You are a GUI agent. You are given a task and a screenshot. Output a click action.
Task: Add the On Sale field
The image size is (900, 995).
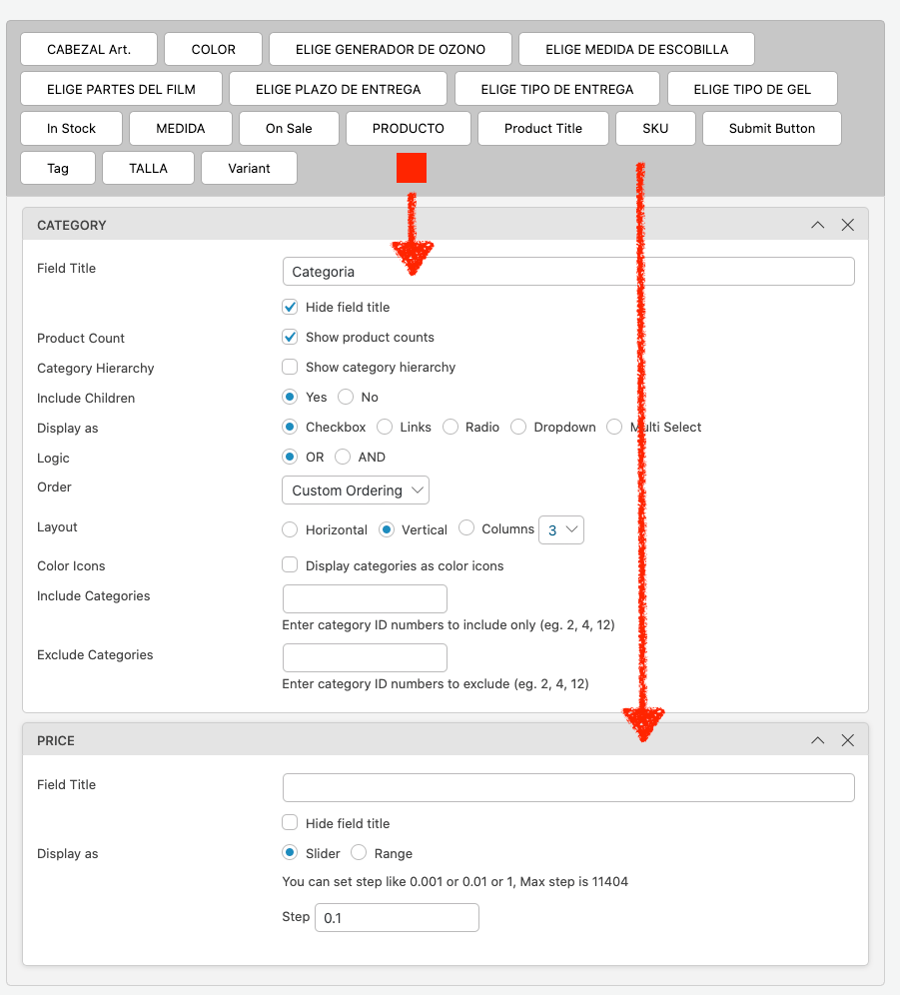click(x=289, y=128)
